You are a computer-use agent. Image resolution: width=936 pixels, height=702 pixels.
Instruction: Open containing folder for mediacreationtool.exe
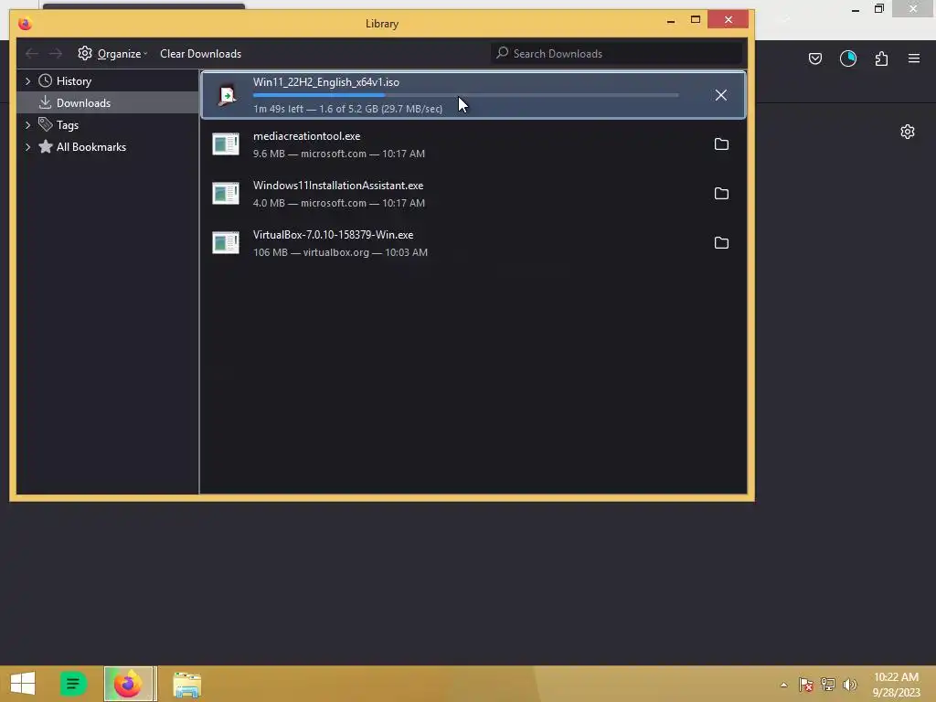coord(721,144)
